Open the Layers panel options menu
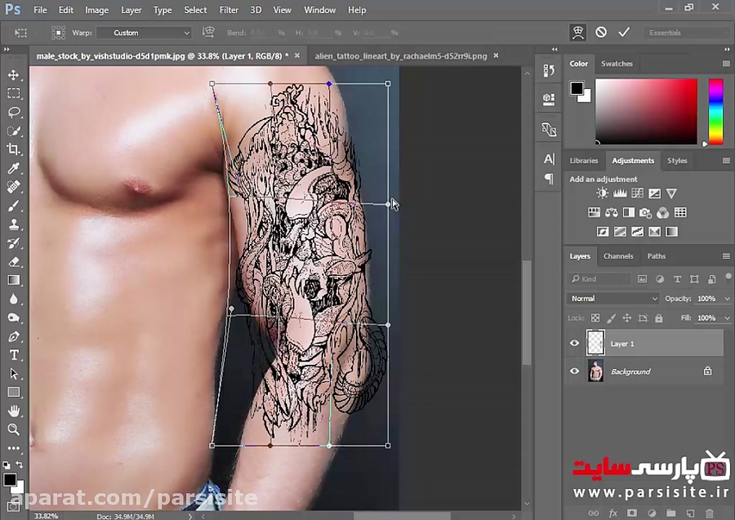The image size is (735, 520). pos(726,256)
